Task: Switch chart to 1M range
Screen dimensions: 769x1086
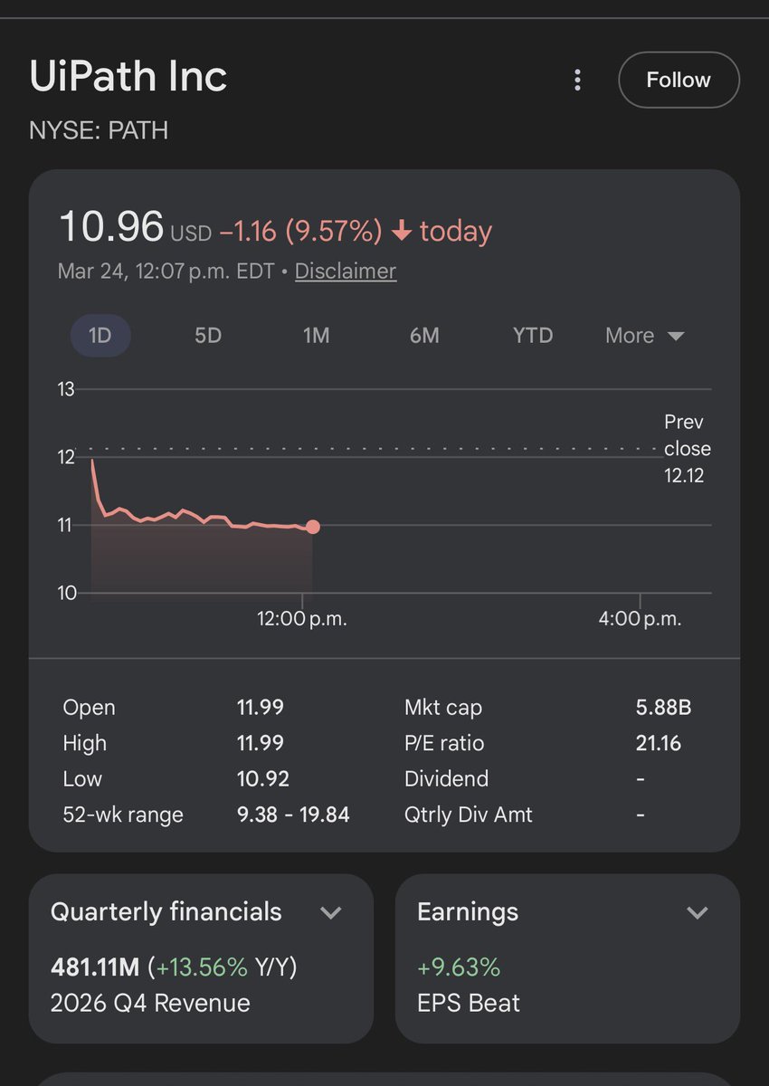Action: pos(316,336)
